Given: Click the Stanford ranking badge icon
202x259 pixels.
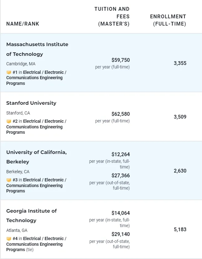Looking at the screenshot, I should coord(9,121).
